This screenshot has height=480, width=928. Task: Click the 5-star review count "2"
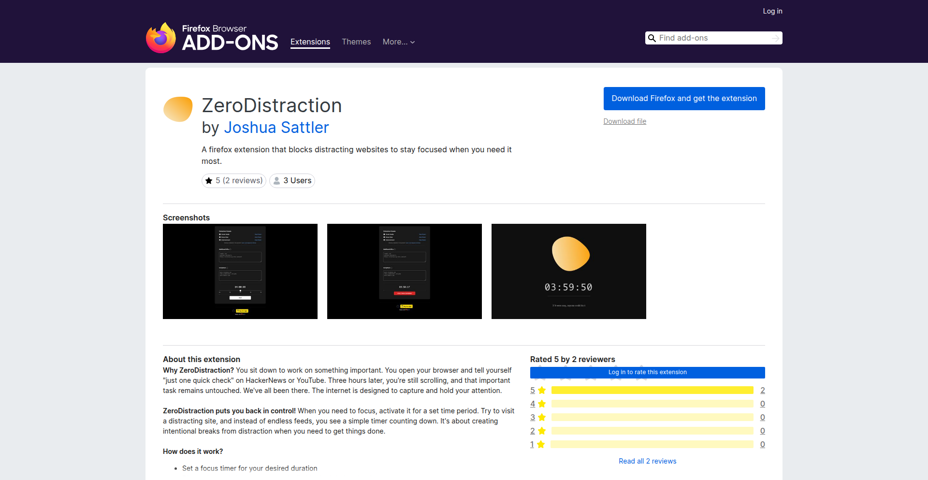pyautogui.click(x=763, y=390)
